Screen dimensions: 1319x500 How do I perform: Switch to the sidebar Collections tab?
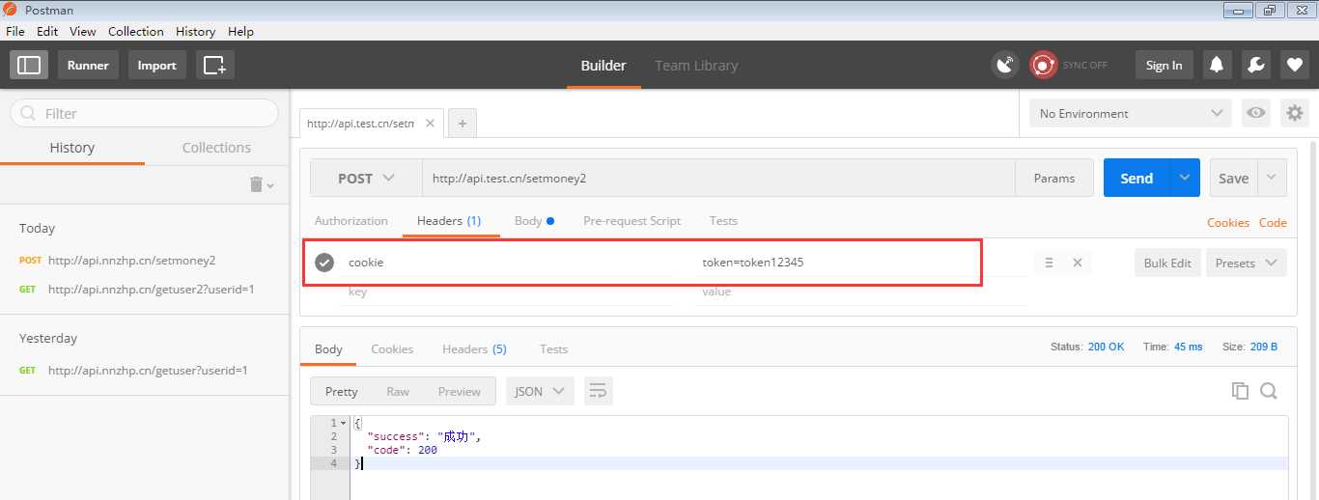(216, 148)
